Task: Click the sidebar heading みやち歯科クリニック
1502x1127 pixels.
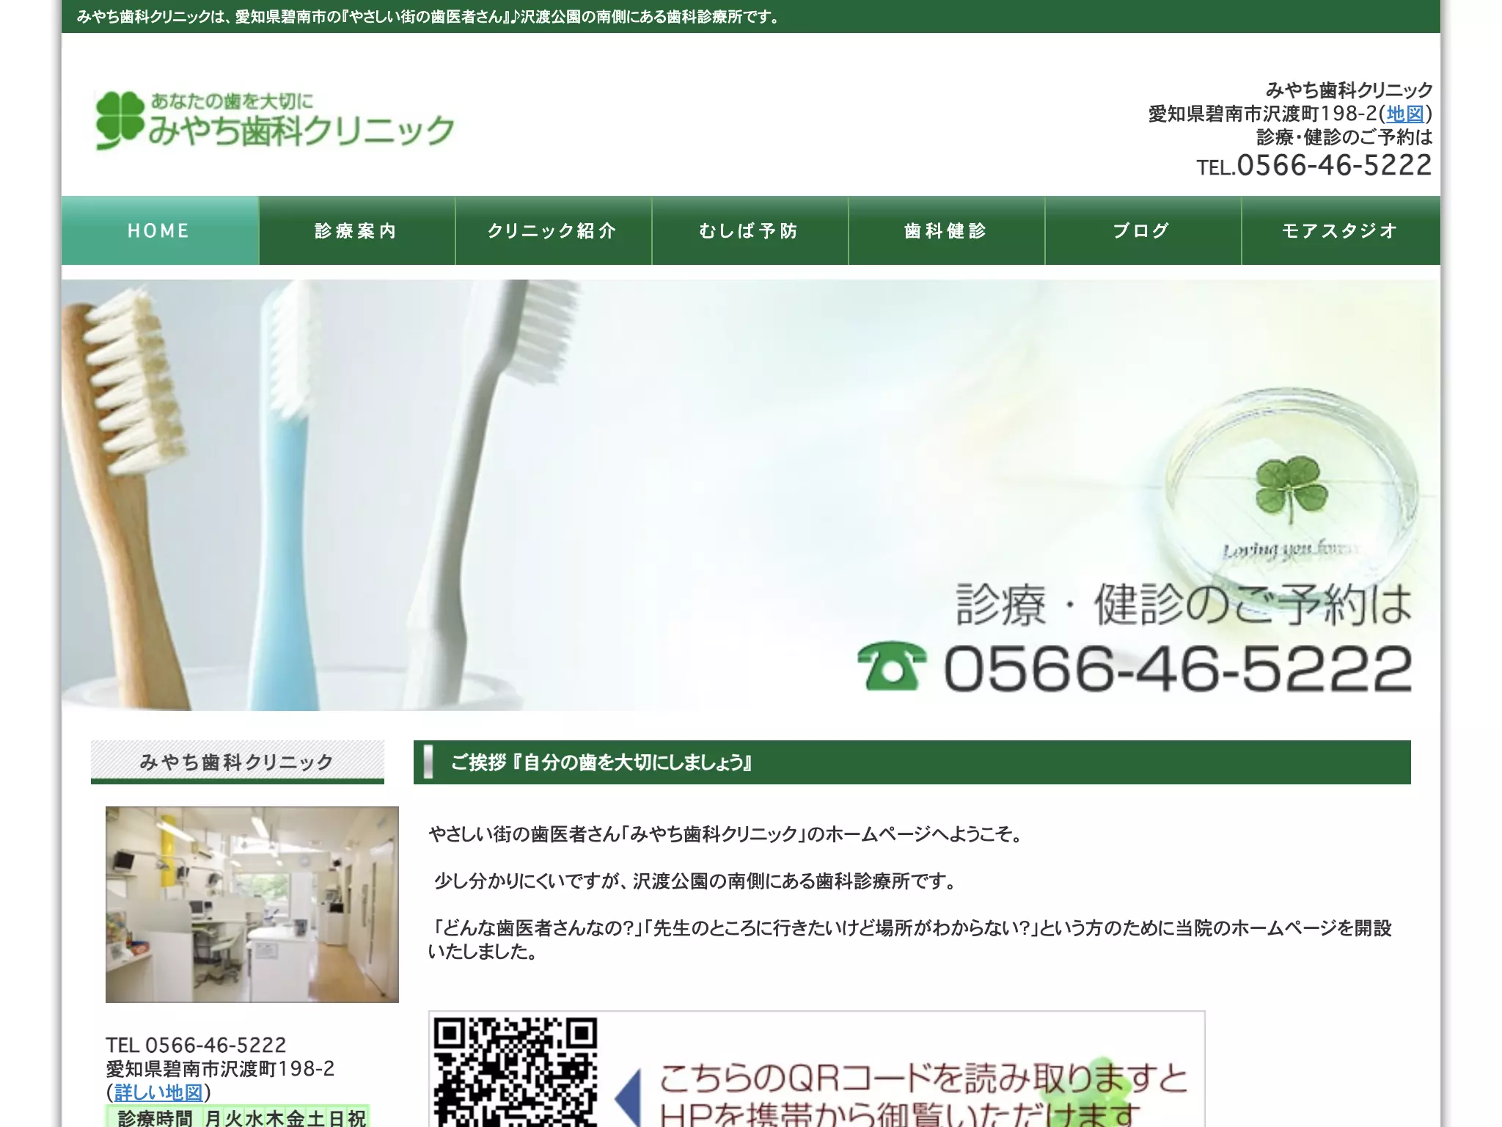Action: (238, 762)
